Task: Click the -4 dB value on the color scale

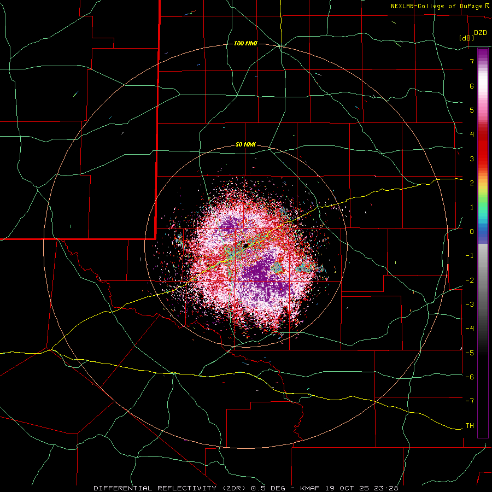Action: [470, 329]
